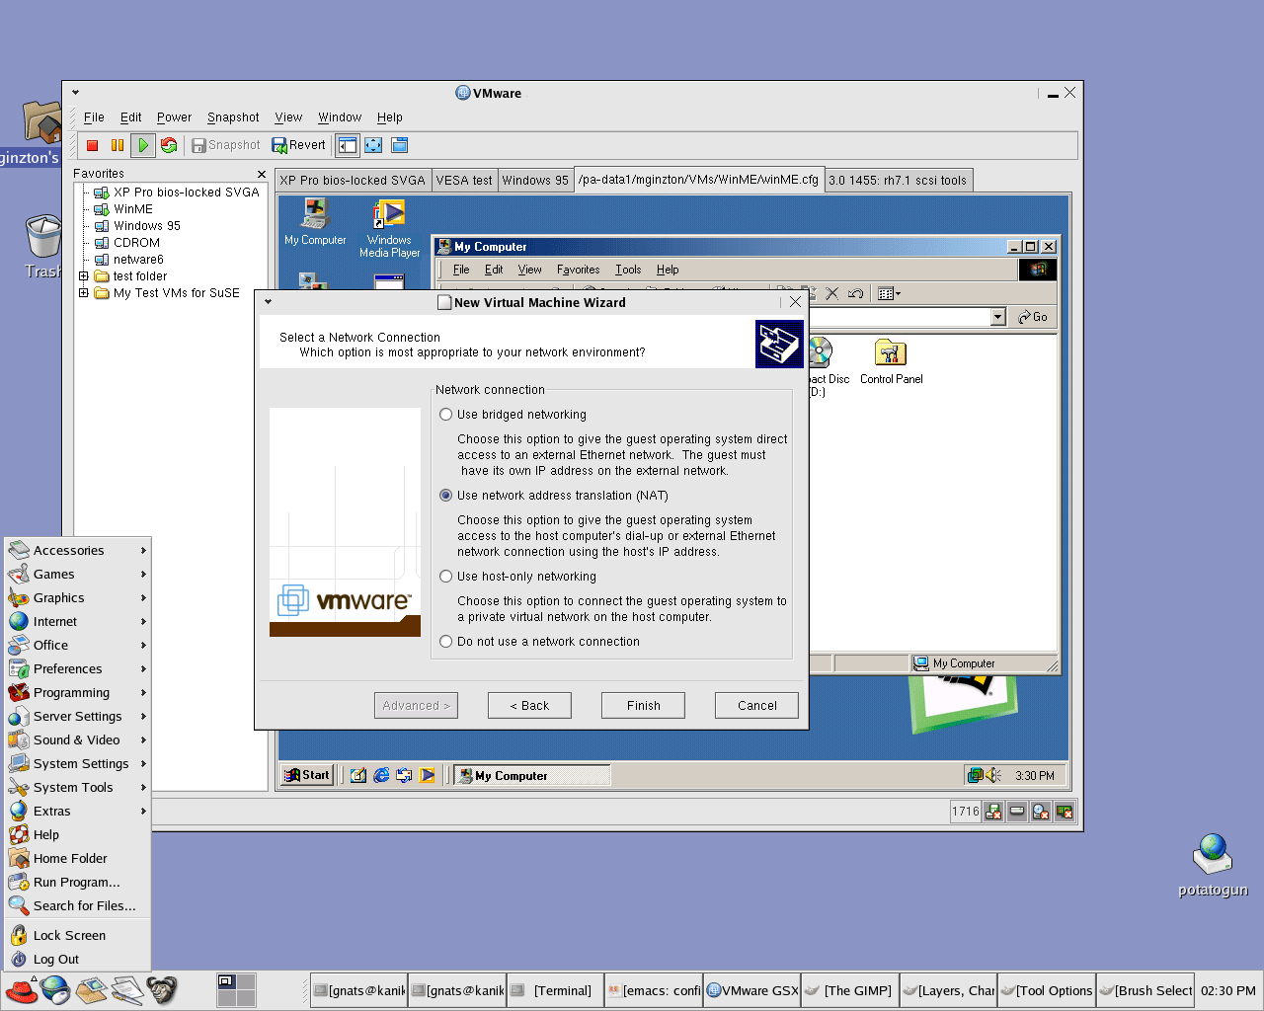The image size is (1264, 1011).
Task: Open the address bar dropdown in My Computer
Action: click(x=997, y=317)
